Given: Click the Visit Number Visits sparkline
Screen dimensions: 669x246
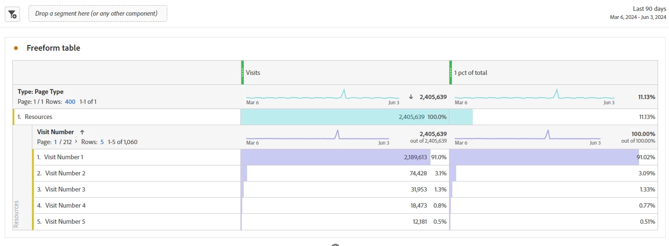Looking at the screenshot, I should tap(317, 136).
